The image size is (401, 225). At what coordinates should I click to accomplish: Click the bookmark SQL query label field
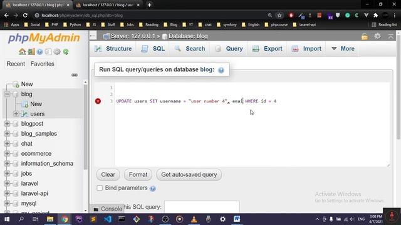202,207
